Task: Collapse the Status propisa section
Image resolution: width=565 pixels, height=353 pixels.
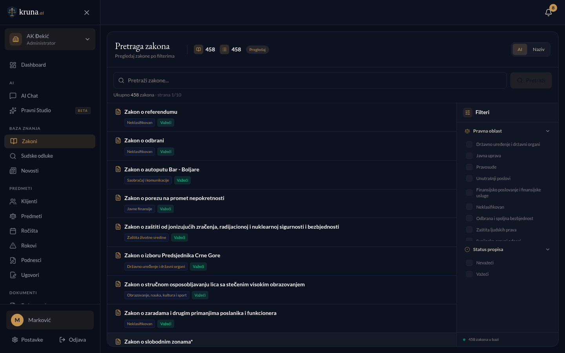Action: click(x=548, y=249)
